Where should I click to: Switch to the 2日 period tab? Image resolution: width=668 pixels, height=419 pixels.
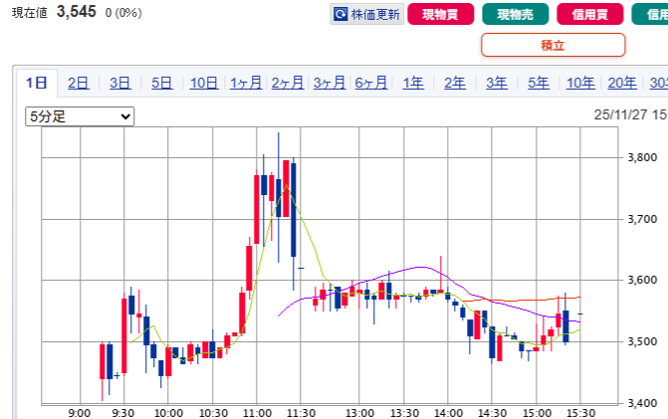pyautogui.click(x=78, y=83)
